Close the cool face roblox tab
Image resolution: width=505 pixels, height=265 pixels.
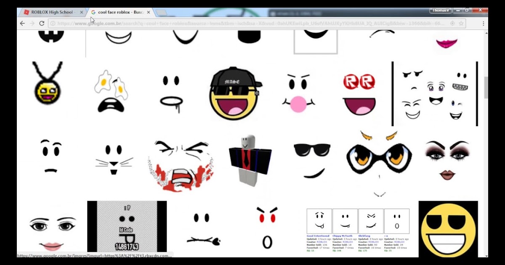pos(148,13)
